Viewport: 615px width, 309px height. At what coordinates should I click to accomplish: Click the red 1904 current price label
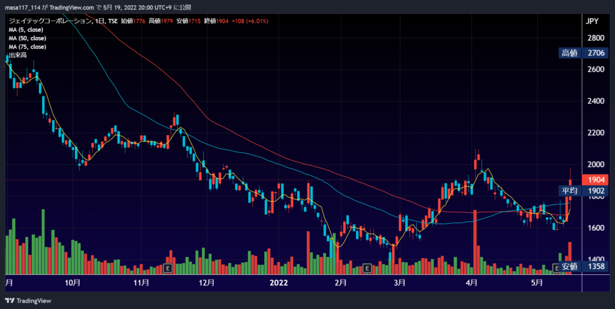point(595,180)
